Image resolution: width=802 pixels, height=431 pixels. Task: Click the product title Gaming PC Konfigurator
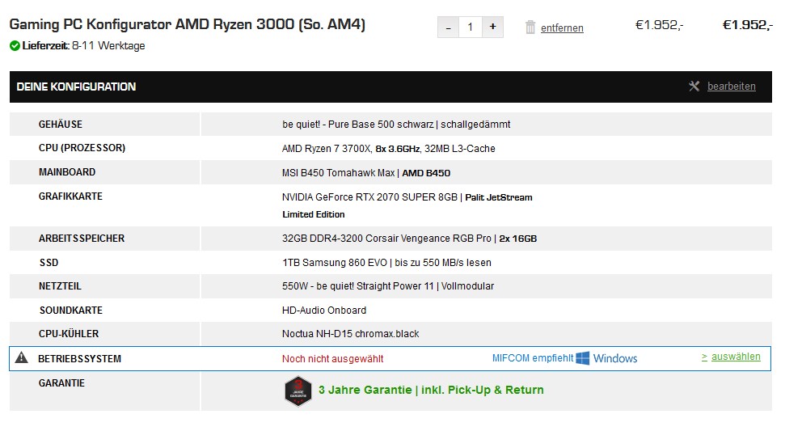[188, 24]
